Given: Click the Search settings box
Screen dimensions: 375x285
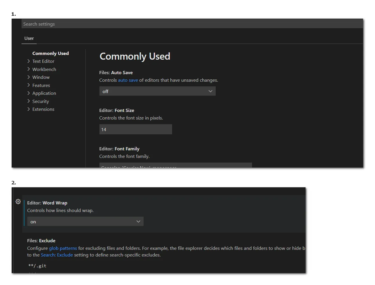Looking at the screenshot, I should 192,24.
